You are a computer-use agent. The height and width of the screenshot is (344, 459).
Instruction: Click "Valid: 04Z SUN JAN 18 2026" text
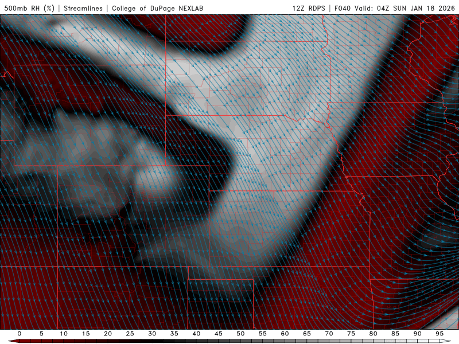click(404, 8)
